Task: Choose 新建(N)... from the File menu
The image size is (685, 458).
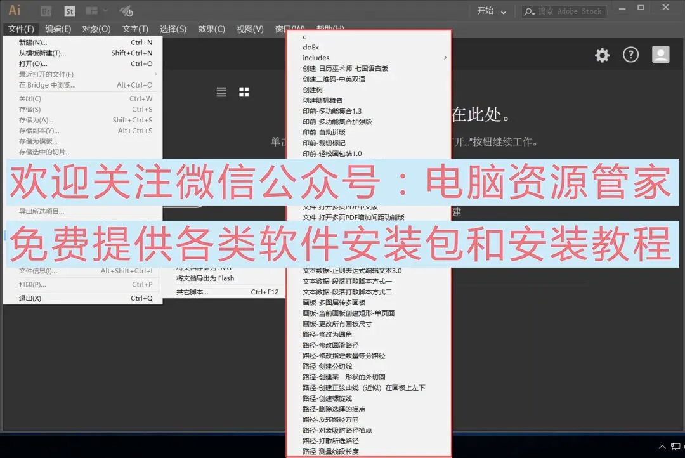Action: coord(82,43)
